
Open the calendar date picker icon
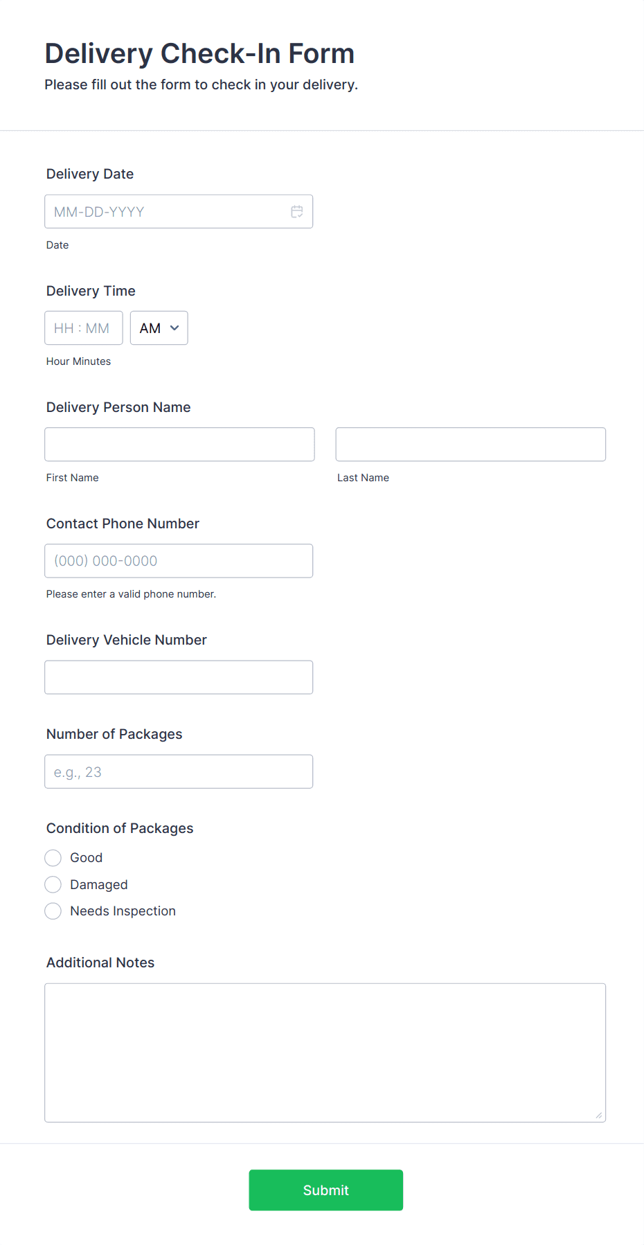297,212
